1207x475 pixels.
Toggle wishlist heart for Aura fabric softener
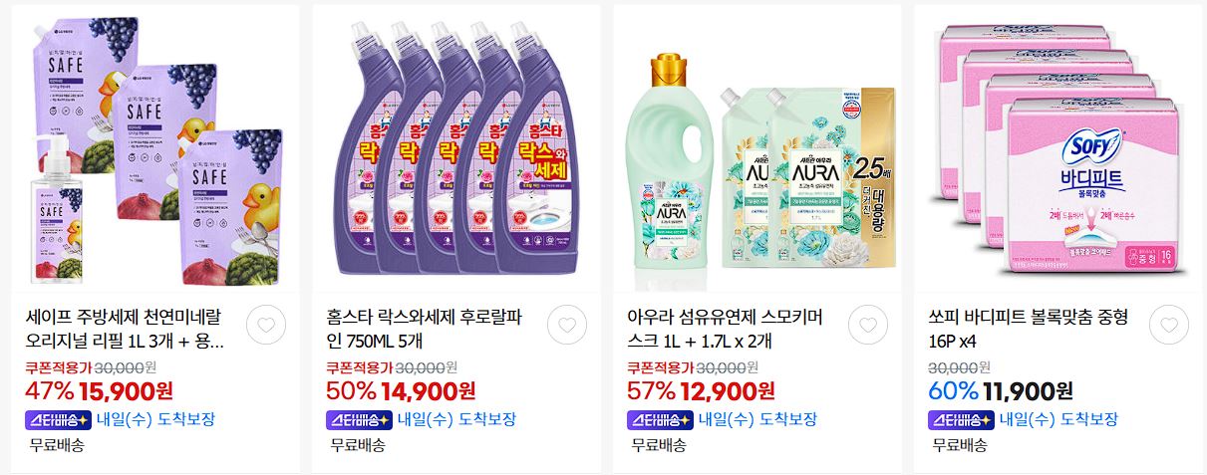[x=868, y=325]
